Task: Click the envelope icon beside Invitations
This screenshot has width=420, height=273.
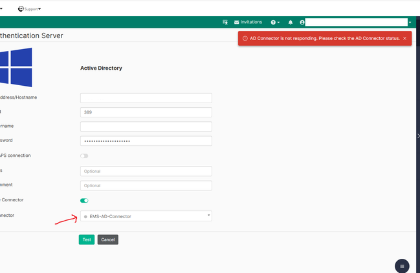Action: tap(236, 23)
